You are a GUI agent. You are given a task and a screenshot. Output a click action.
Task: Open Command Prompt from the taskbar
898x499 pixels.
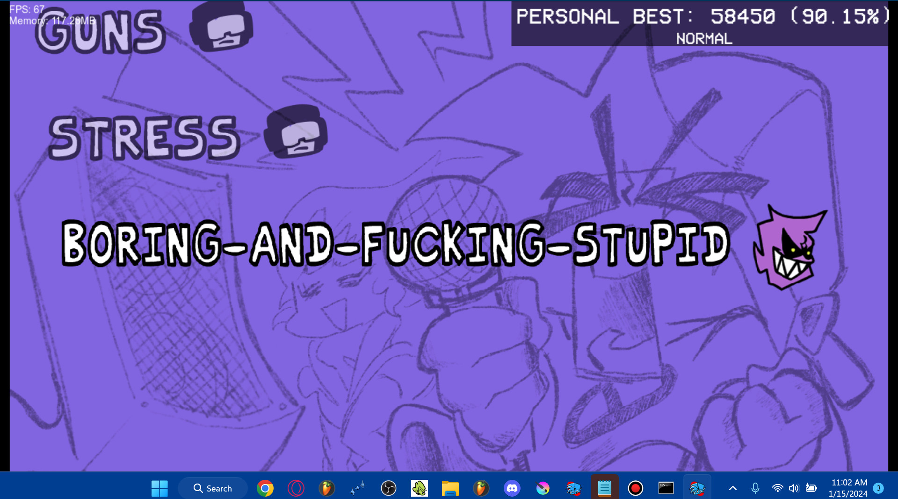click(666, 488)
